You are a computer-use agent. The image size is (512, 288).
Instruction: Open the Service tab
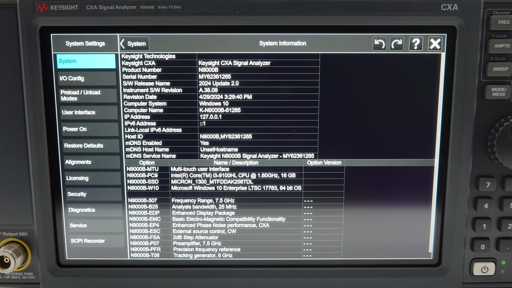96,225
